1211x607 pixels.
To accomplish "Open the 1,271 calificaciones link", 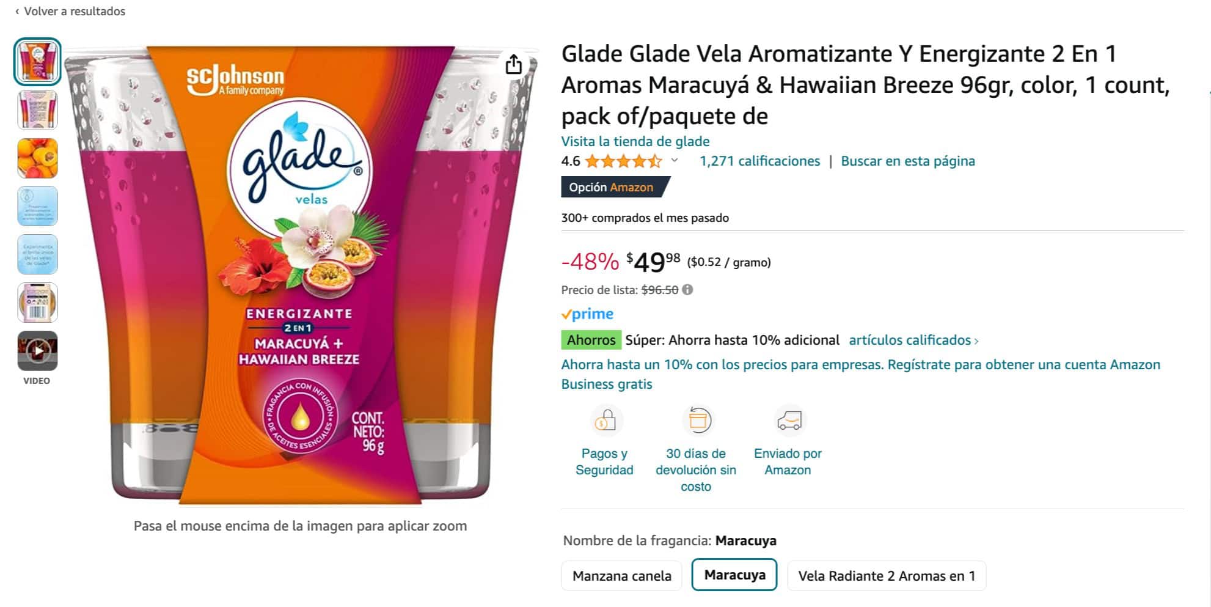I will [x=759, y=161].
